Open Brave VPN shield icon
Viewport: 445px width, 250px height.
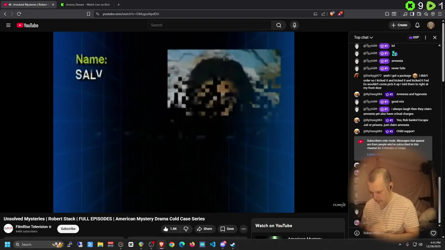pyautogui.click(x=433, y=14)
